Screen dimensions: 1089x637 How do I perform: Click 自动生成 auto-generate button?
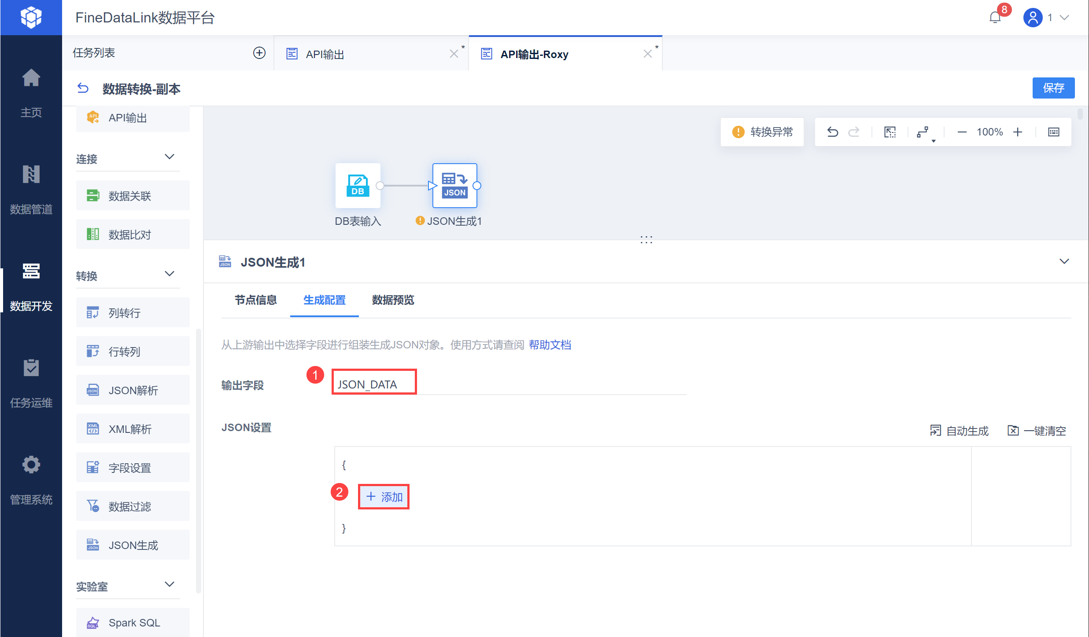pyautogui.click(x=959, y=431)
